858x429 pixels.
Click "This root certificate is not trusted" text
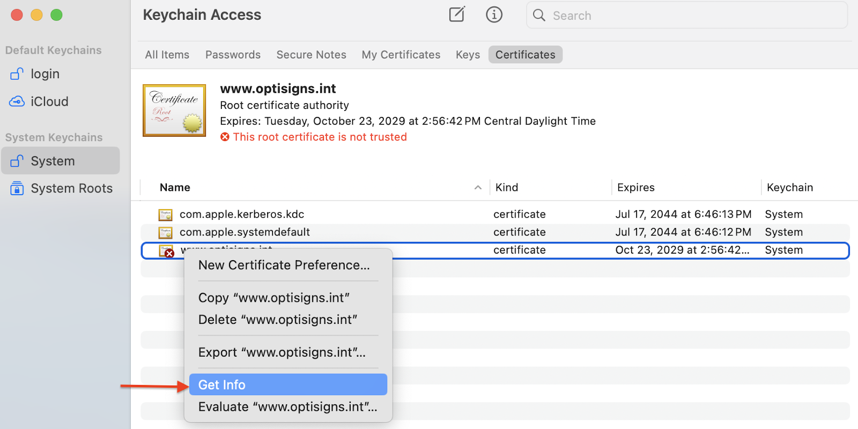(320, 137)
